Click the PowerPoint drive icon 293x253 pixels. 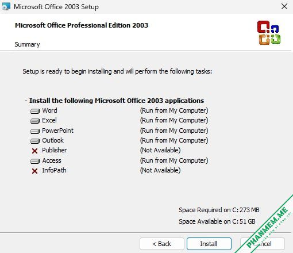(x=35, y=131)
